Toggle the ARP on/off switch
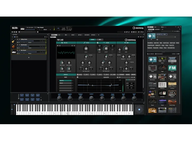This screenshot has height=141, width=192. point(102,40)
